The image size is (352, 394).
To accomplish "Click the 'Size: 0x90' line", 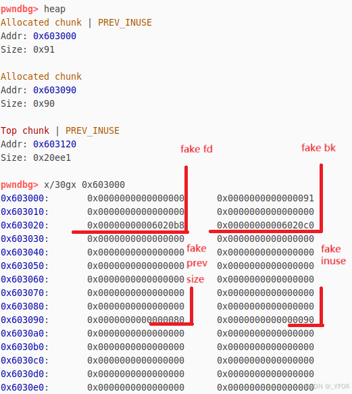I will [x=28, y=103].
